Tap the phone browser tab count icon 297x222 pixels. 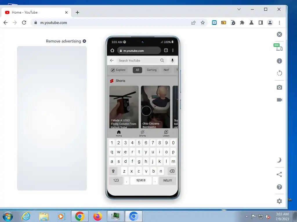[166, 50]
